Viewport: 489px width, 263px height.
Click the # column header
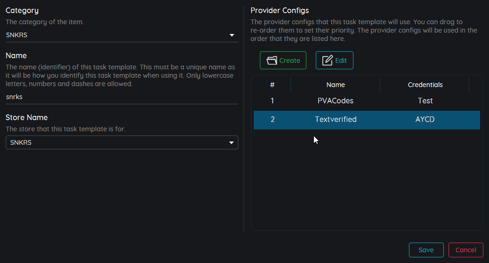click(272, 85)
